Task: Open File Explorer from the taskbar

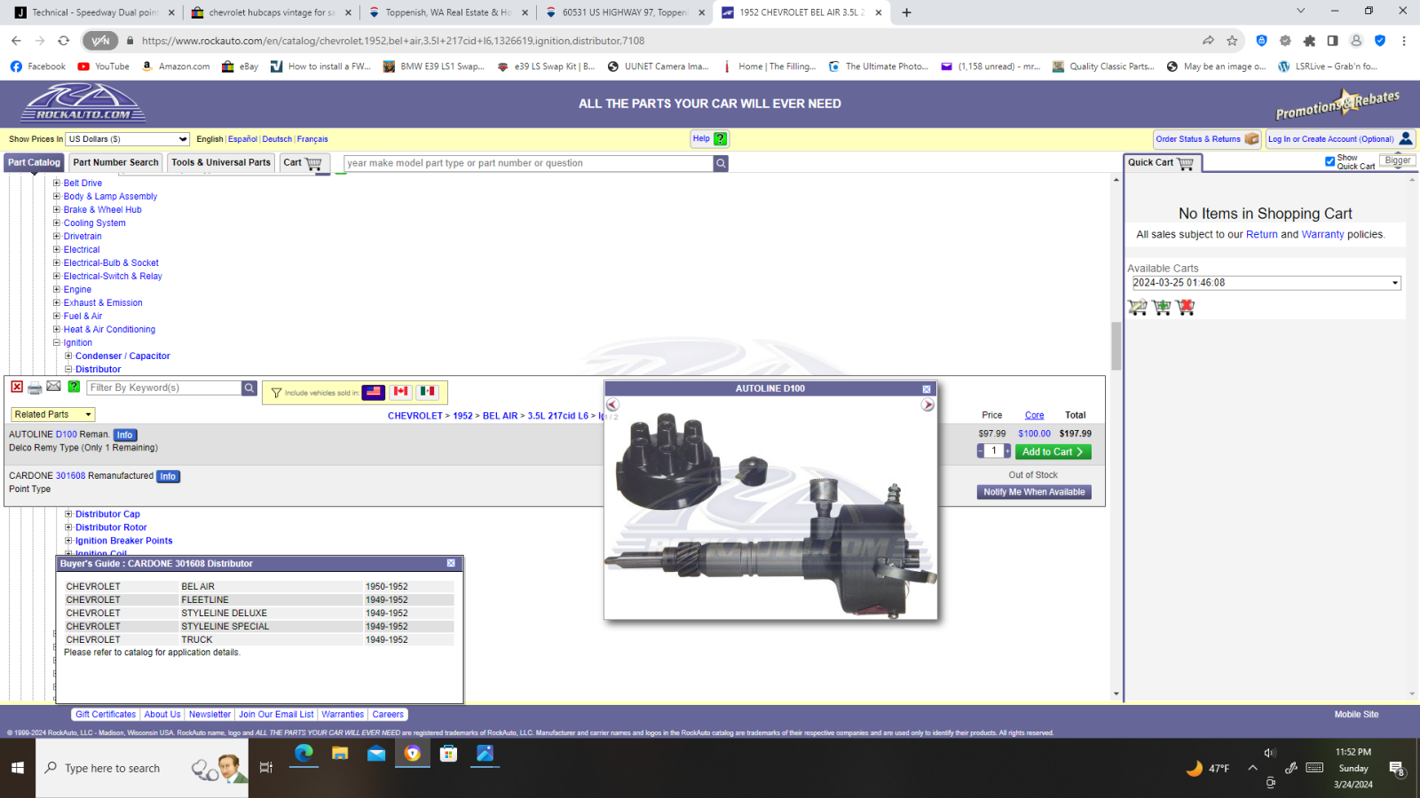Action: [340, 754]
